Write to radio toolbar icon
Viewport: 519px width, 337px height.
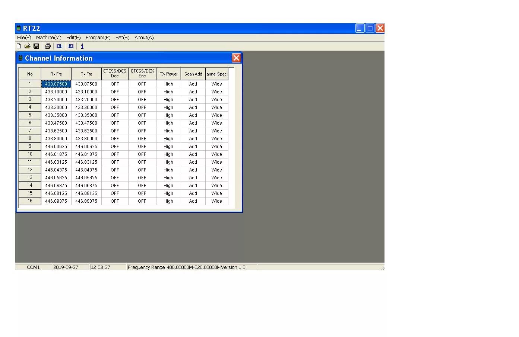70,46
